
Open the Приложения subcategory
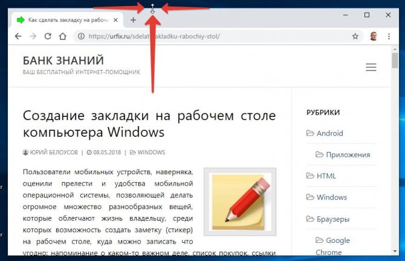(348, 155)
